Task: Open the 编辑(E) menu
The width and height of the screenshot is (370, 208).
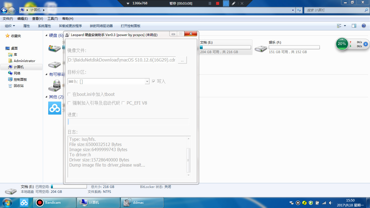Action: click(22, 19)
